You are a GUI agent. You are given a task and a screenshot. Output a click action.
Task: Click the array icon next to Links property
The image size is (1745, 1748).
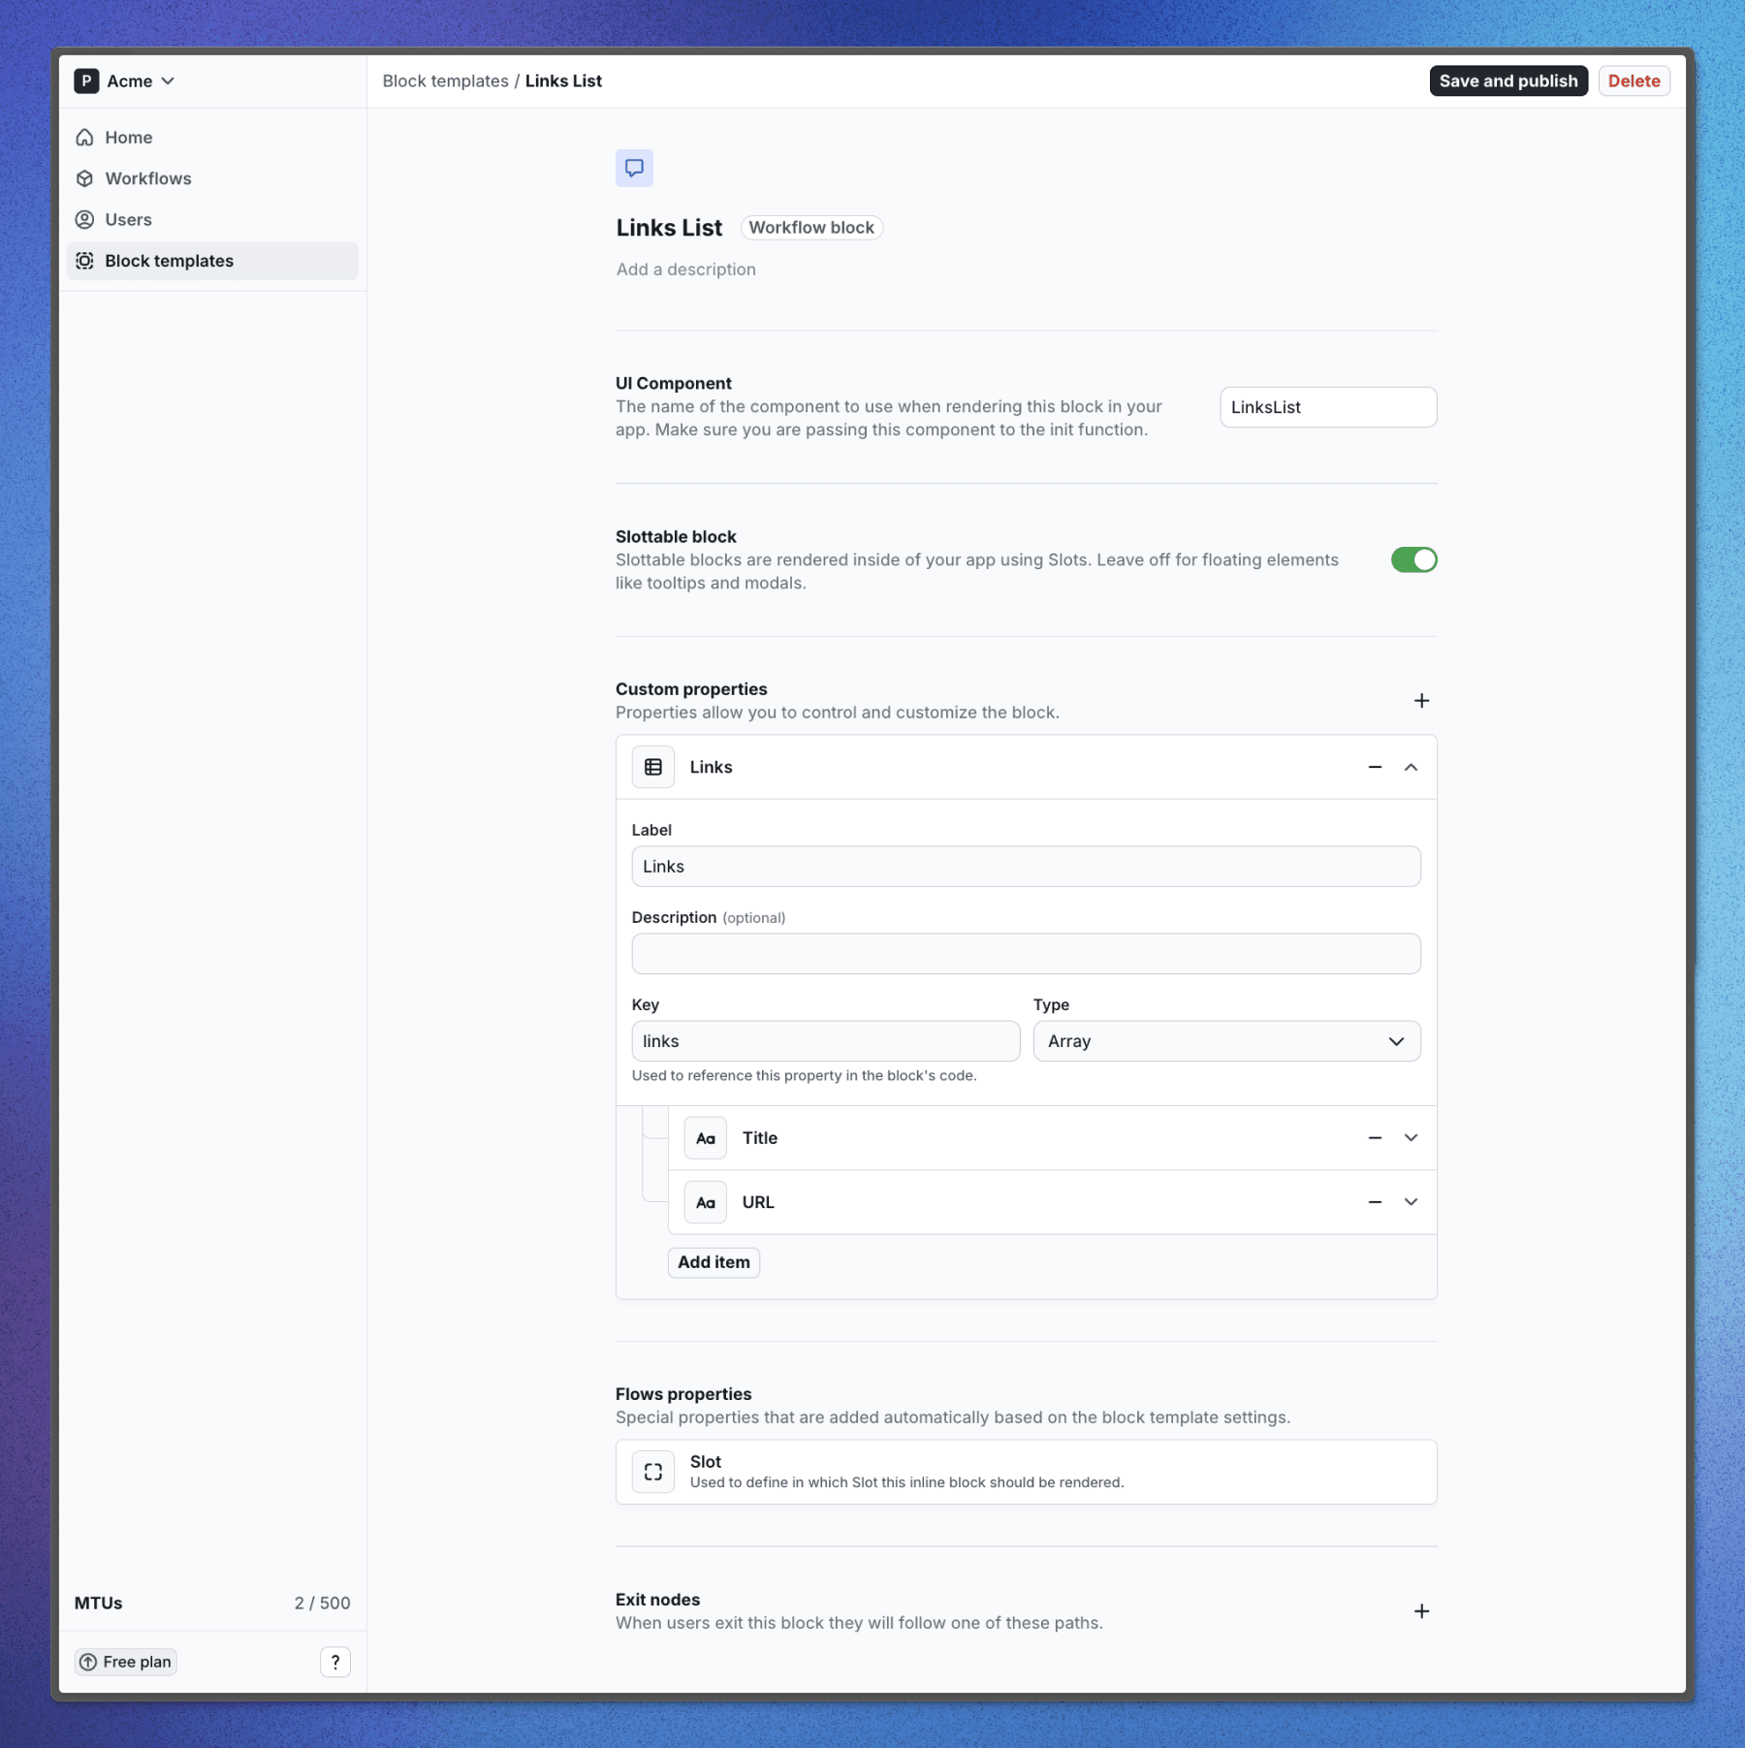[x=653, y=766]
